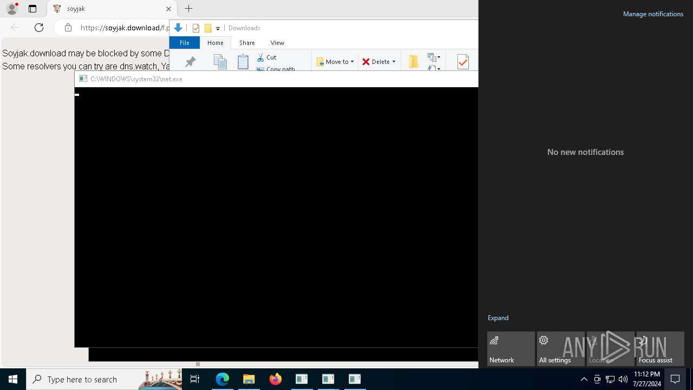693x390 pixels.
Task: View site information lock icon
Action: coord(68,28)
